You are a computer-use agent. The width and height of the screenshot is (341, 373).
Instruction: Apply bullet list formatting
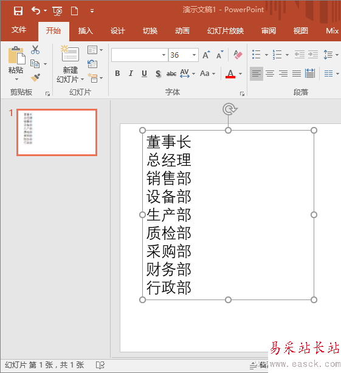[x=257, y=55]
